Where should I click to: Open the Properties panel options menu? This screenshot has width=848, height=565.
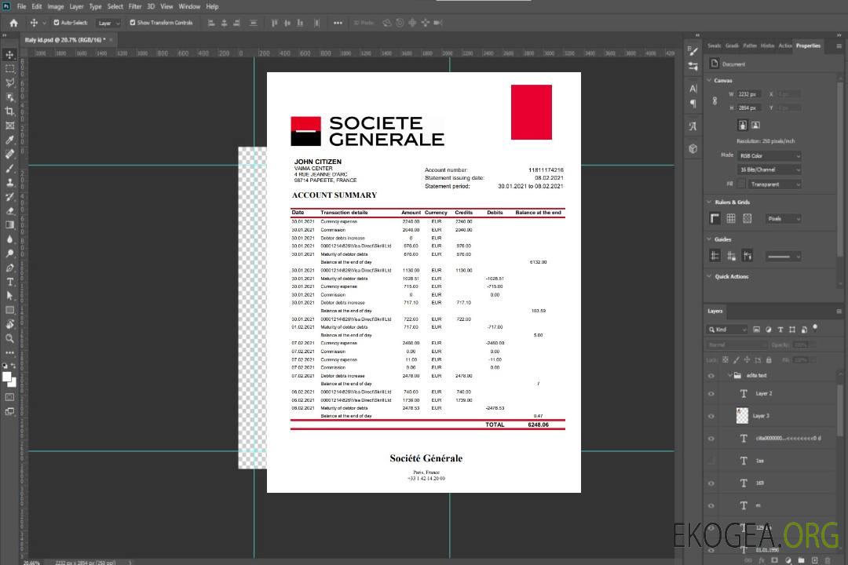pyautogui.click(x=839, y=46)
